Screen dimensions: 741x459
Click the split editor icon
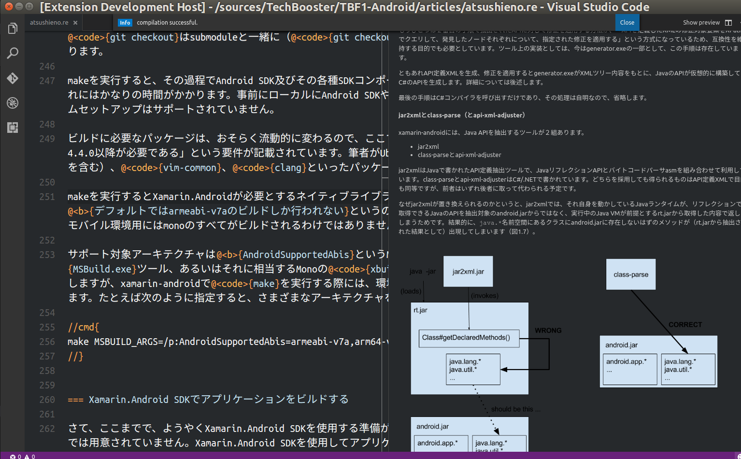pyautogui.click(x=728, y=23)
